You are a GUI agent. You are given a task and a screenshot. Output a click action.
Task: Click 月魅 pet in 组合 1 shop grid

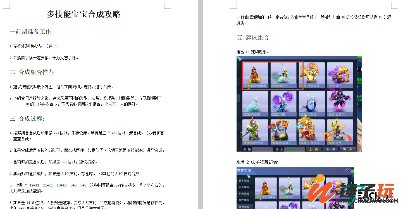283,104
